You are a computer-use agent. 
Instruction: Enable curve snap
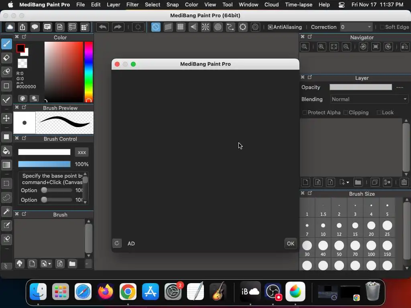tap(230, 27)
